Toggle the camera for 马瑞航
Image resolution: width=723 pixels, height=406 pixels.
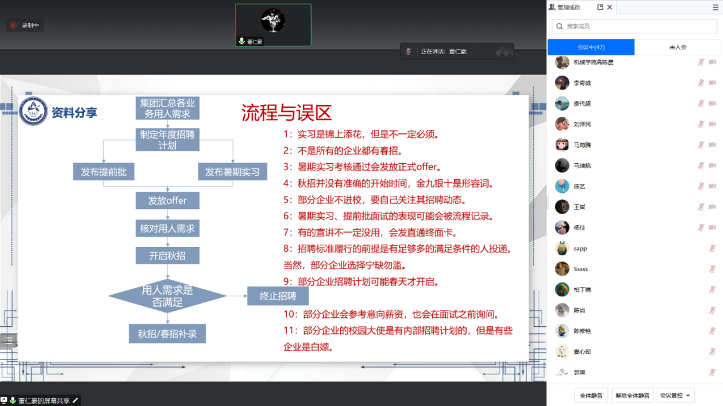click(712, 165)
